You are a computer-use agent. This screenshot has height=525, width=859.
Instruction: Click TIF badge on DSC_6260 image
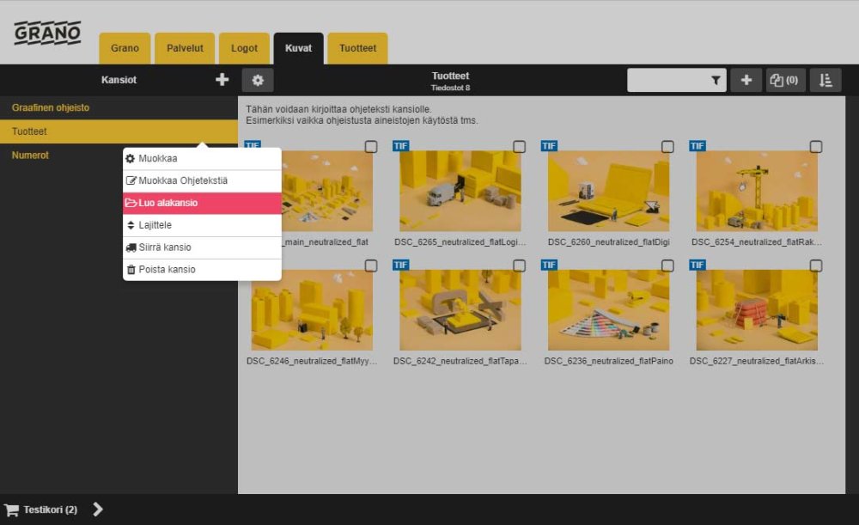(549, 146)
